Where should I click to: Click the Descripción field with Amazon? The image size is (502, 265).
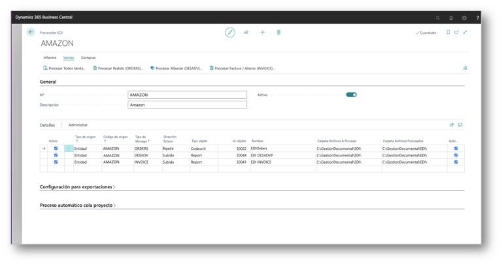pyautogui.click(x=188, y=105)
